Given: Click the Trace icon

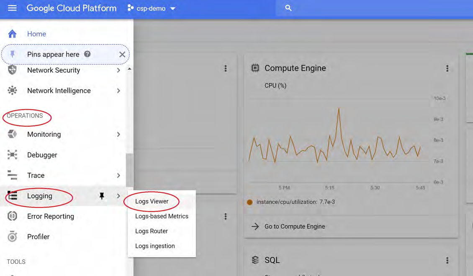Looking at the screenshot, I should pyautogui.click(x=13, y=175).
